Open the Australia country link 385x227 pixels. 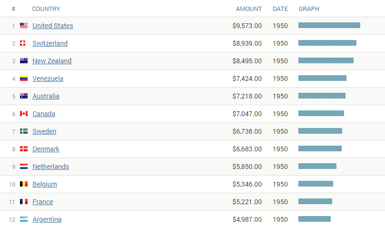(x=46, y=96)
